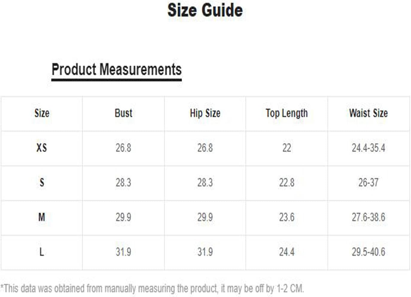Click the Bust column header
Viewport: 411px width, 297px height.
(123, 113)
